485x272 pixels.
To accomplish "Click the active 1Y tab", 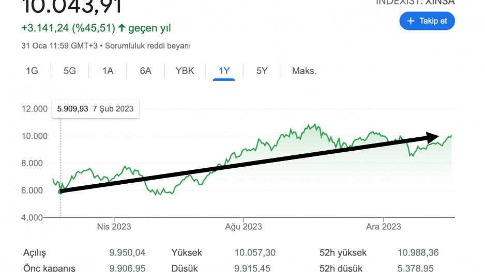I will pos(224,71).
